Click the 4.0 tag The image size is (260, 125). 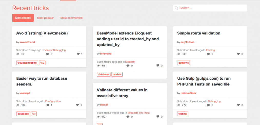click(42, 63)
